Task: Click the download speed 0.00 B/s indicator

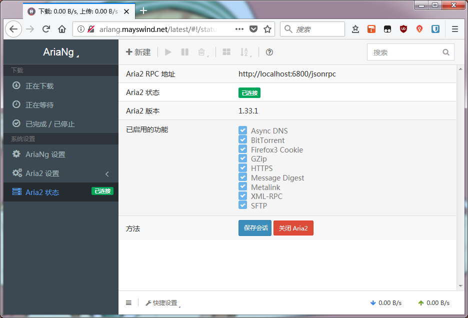Action: 386,303
